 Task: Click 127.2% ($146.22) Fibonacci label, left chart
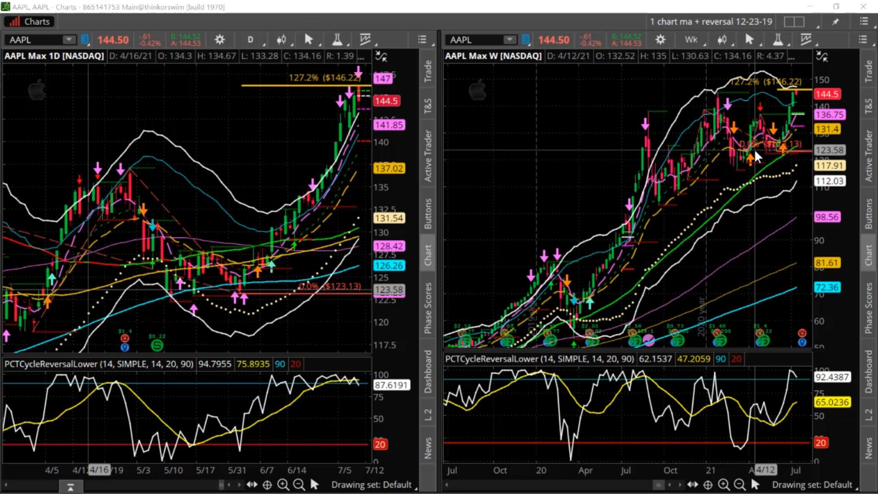click(324, 78)
